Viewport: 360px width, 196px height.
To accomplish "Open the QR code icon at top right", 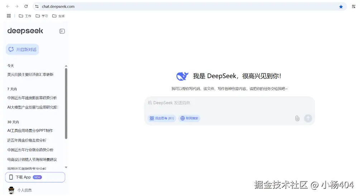I will coord(354,6).
